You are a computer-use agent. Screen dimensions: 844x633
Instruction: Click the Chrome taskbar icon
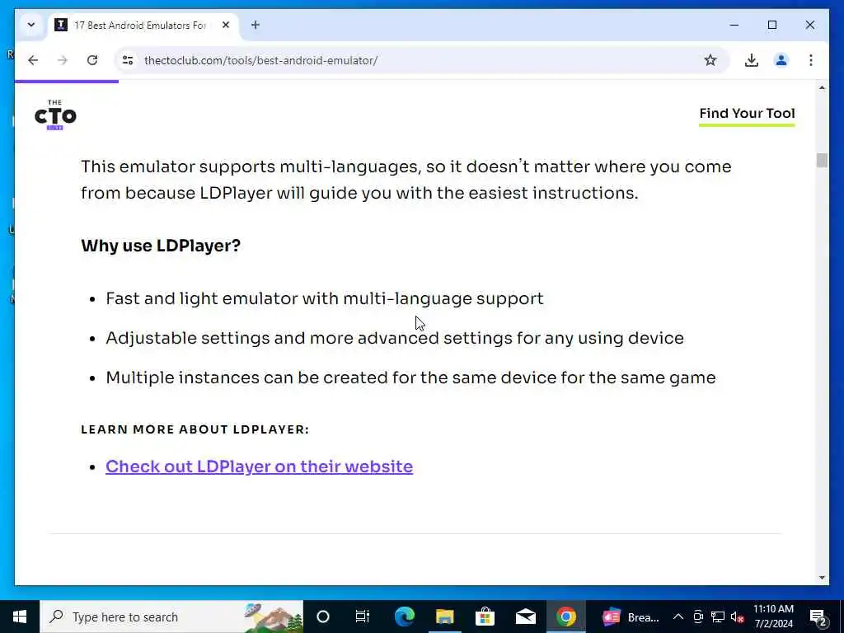coord(565,617)
